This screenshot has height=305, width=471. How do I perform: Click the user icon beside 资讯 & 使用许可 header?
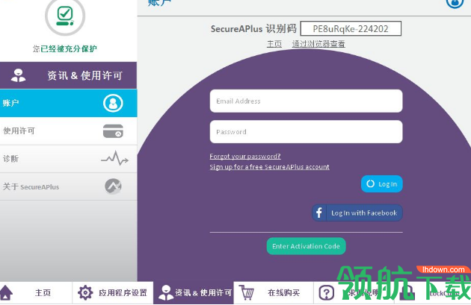(x=18, y=75)
